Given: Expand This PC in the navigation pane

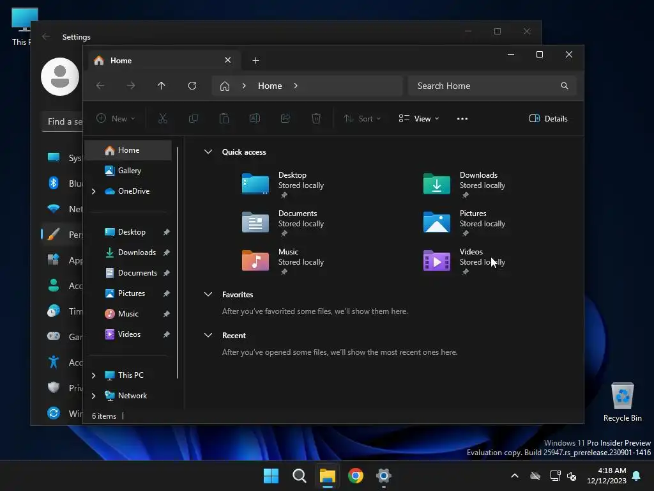Looking at the screenshot, I should 93,375.
